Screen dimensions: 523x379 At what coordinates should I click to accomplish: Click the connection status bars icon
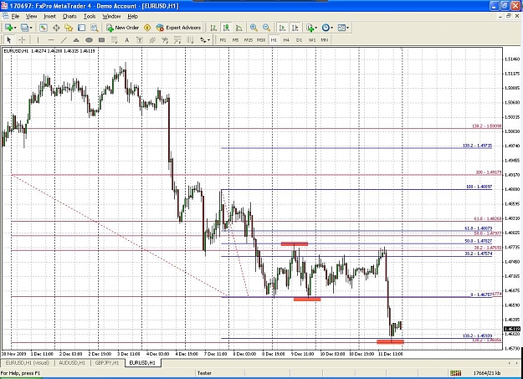(455, 373)
